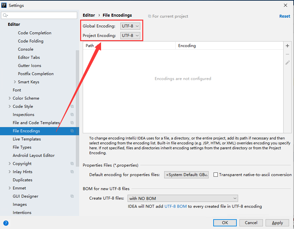294x229 pixels.
Task: Expand the Code Style node
Action: (9, 106)
